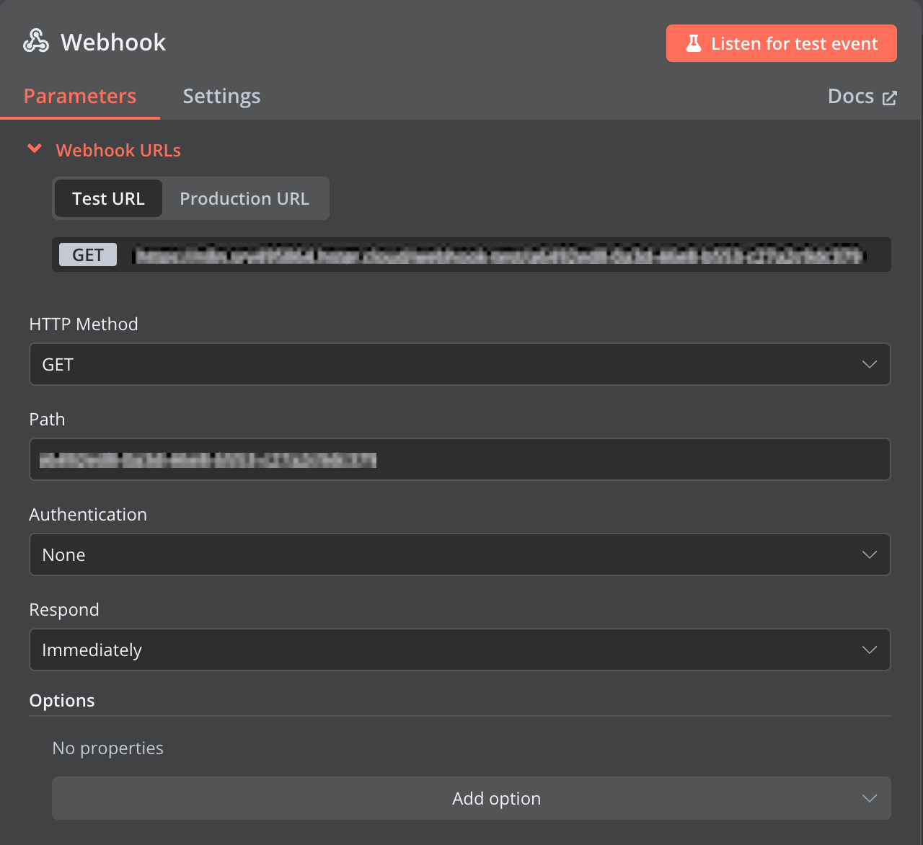
Task: Click the chevron on the Respond selector
Action: (870, 650)
